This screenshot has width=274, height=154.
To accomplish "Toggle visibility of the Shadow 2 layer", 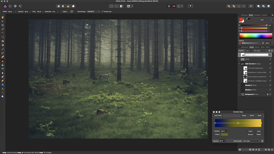I will [270, 85].
